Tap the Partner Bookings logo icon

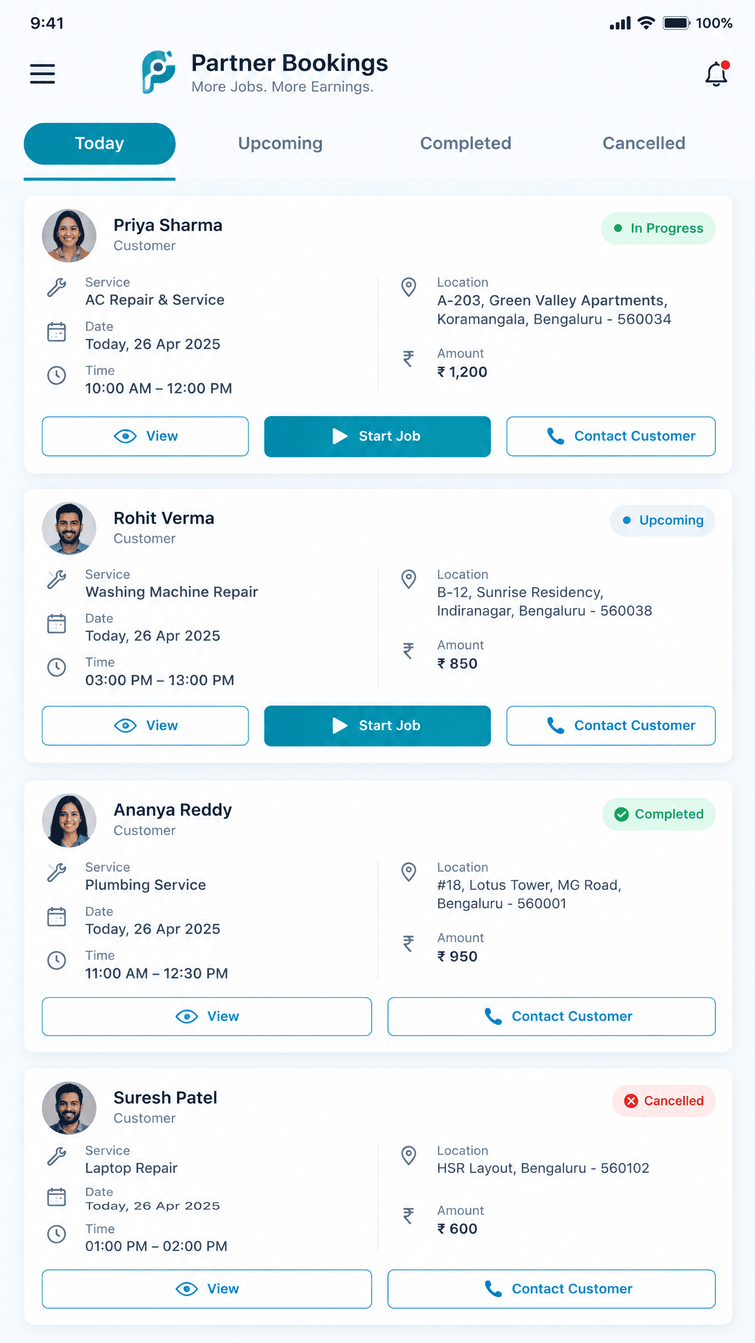(x=158, y=72)
